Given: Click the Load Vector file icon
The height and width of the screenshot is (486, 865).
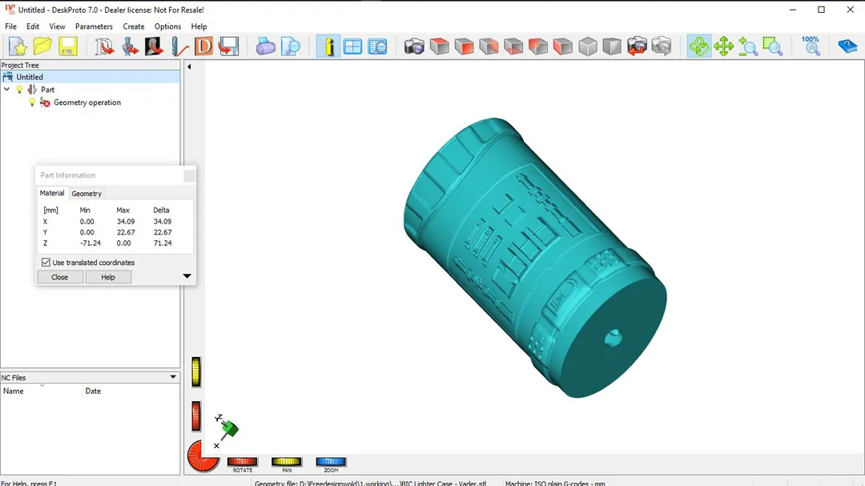Looking at the screenshot, I should [x=103, y=46].
